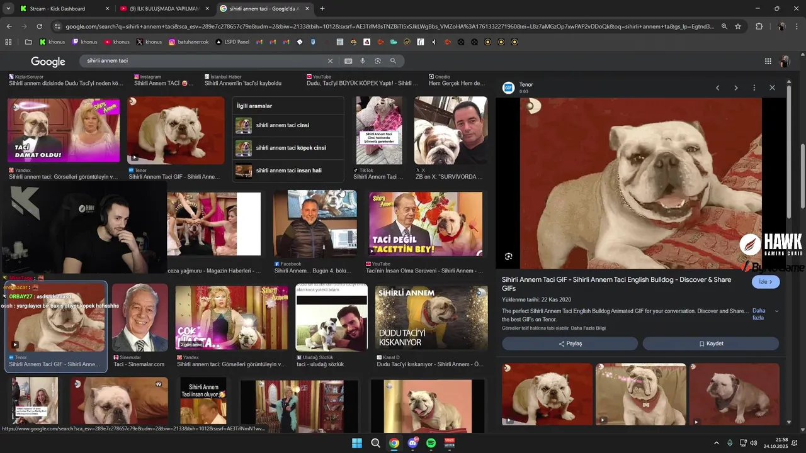Bookmark this page with star icon
The width and height of the screenshot is (806, 453).
coord(738,26)
